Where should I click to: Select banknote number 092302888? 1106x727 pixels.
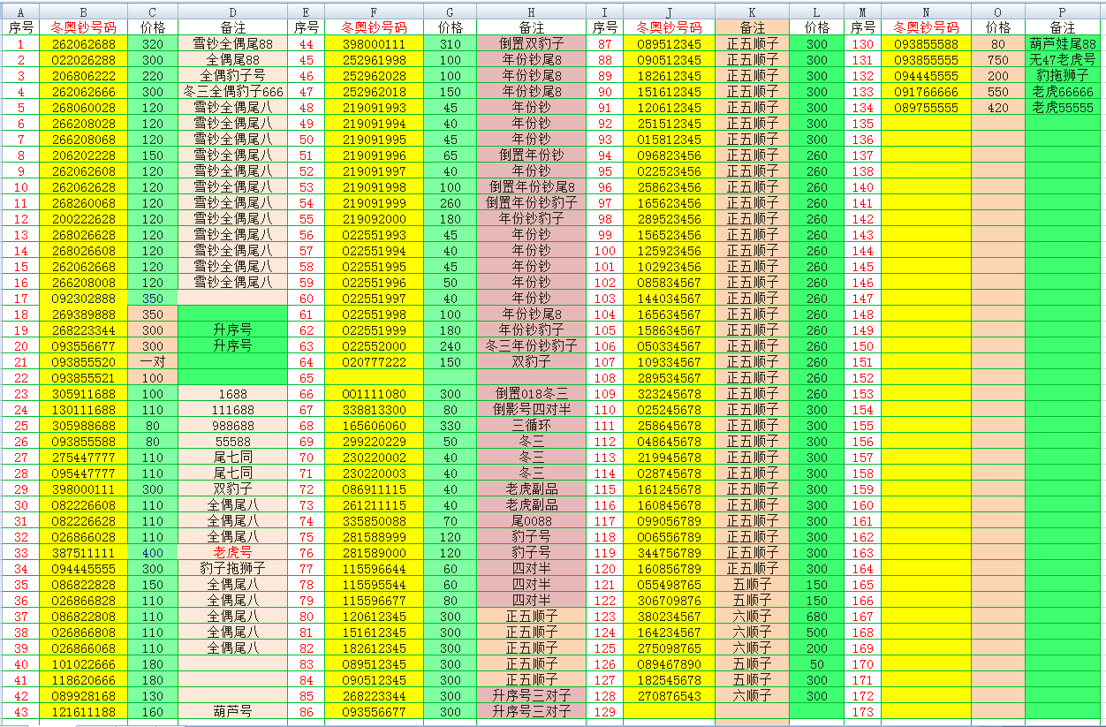click(x=83, y=299)
